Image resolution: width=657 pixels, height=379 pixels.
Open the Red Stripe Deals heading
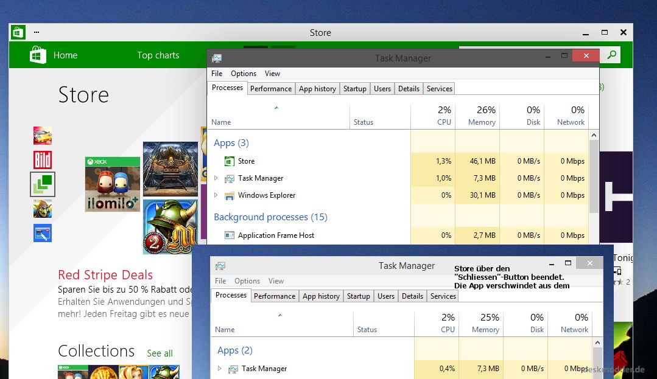coord(105,275)
